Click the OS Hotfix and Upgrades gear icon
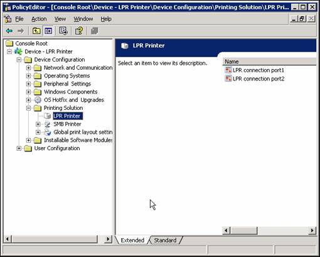320x257 pixels. (x=38, y=100)
